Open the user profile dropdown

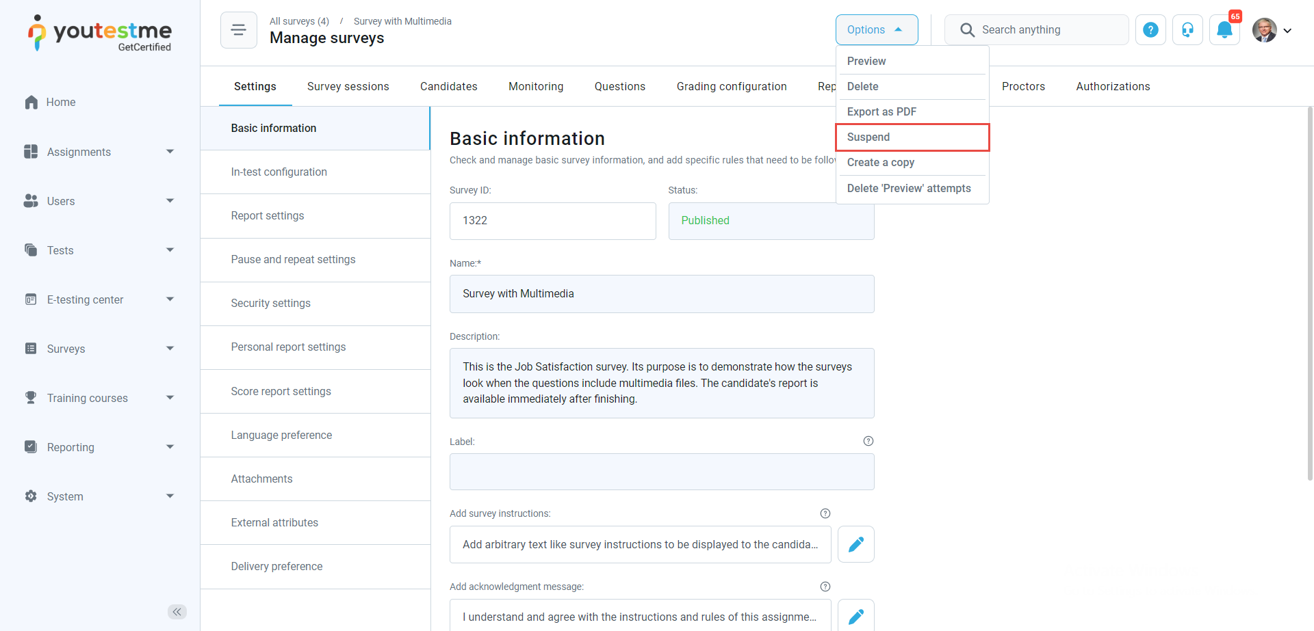[x=1272, y=30]
